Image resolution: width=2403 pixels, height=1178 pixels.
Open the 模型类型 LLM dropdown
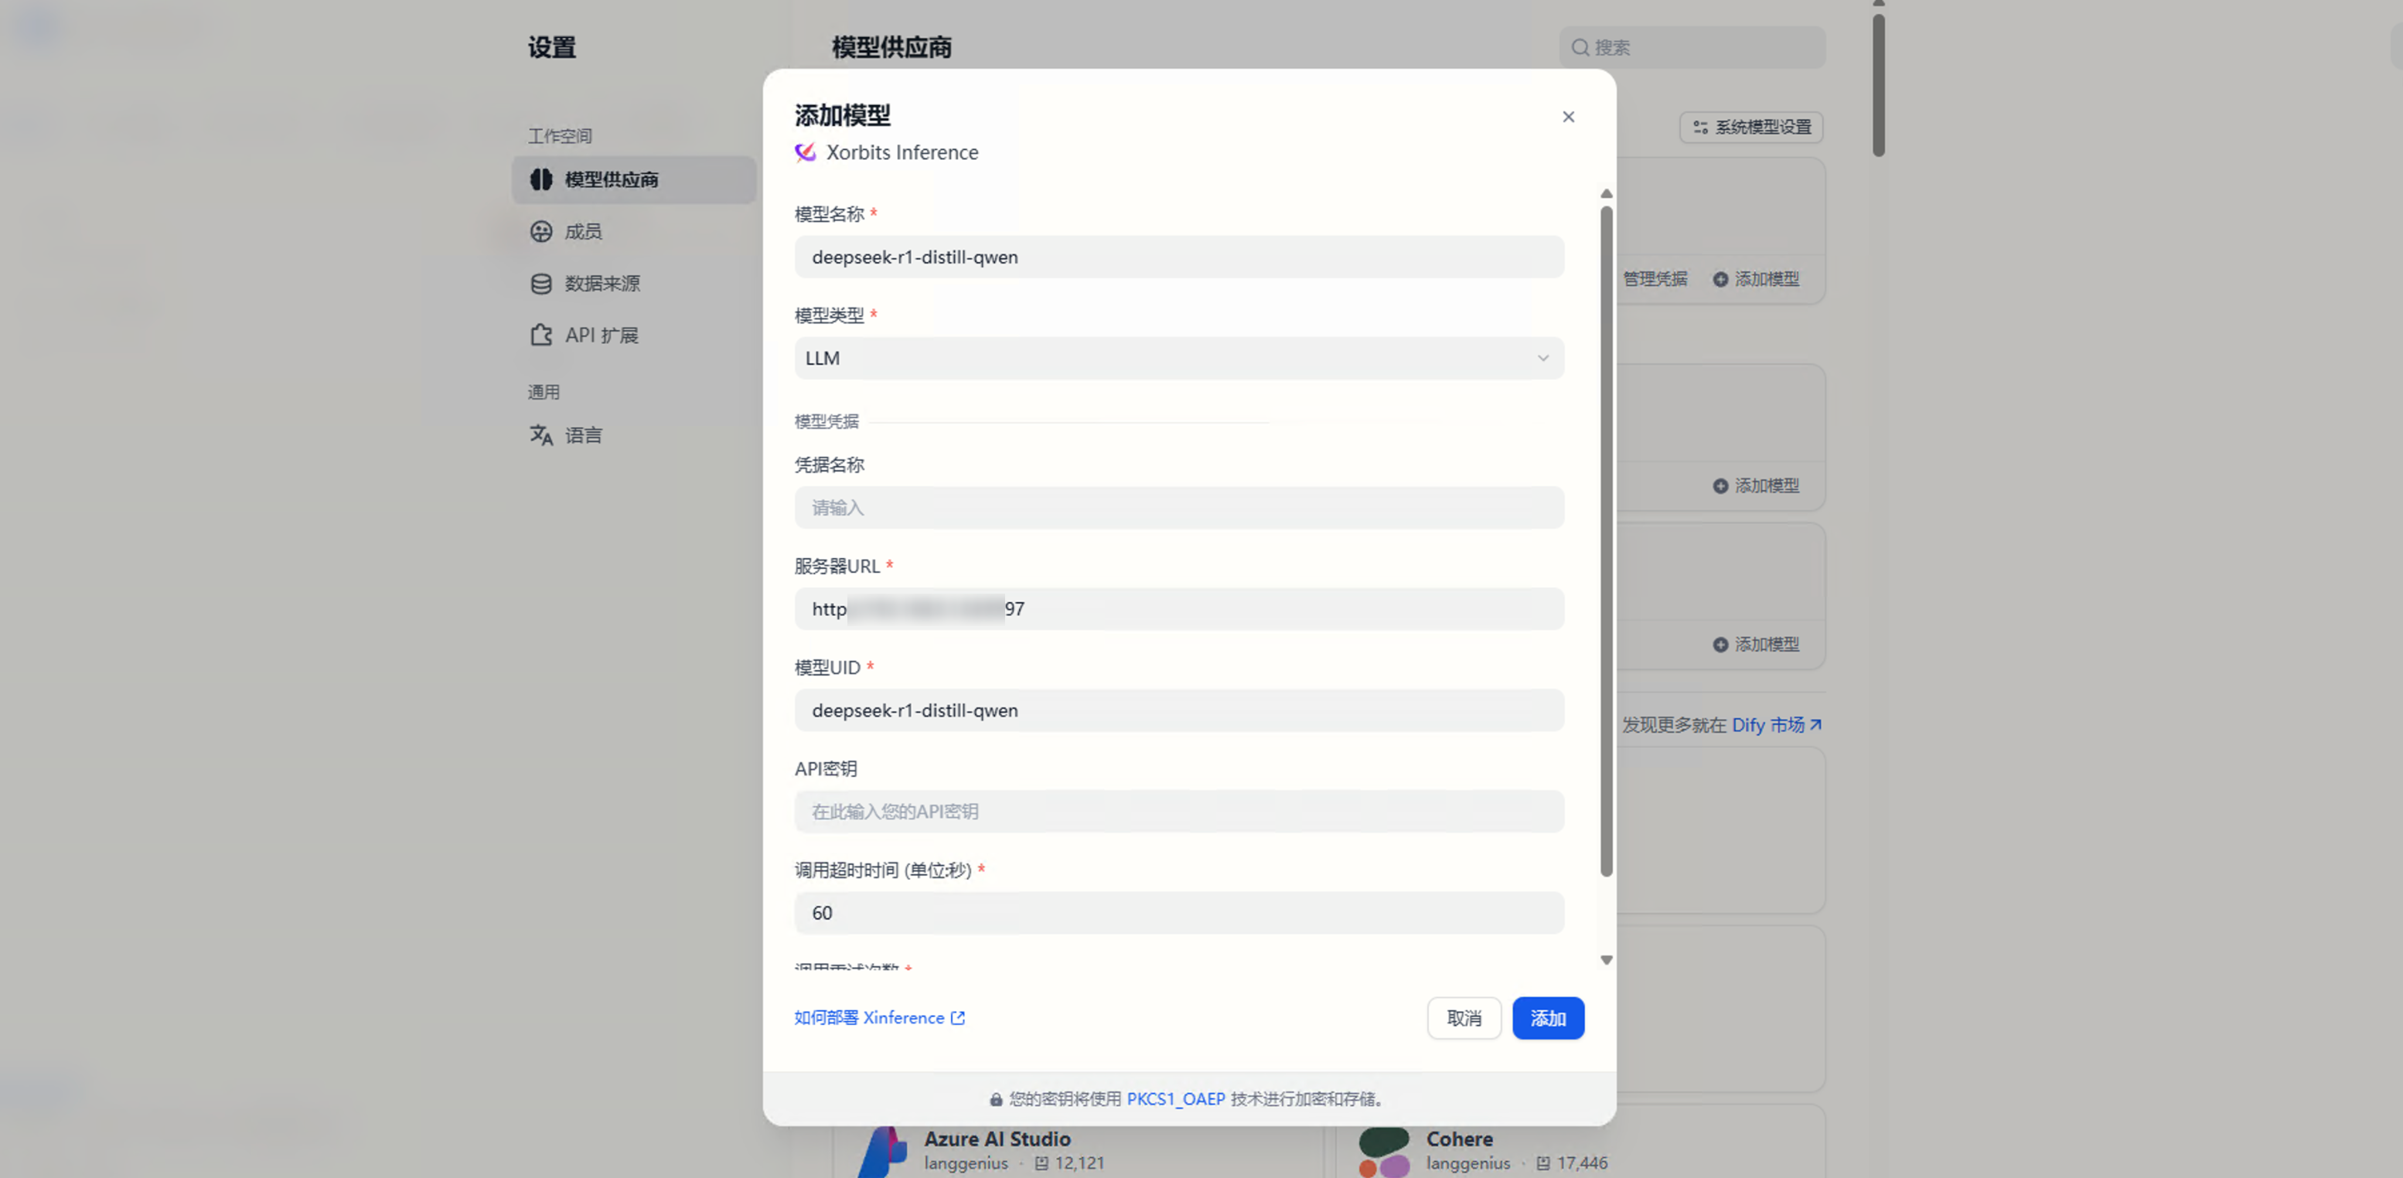1178,357
